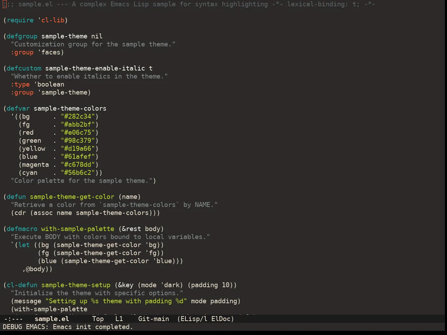Click the sample-theme-colors name after defvar
Image resolution: width=447 pixels, height=335 pixels.
pos(70,109)
